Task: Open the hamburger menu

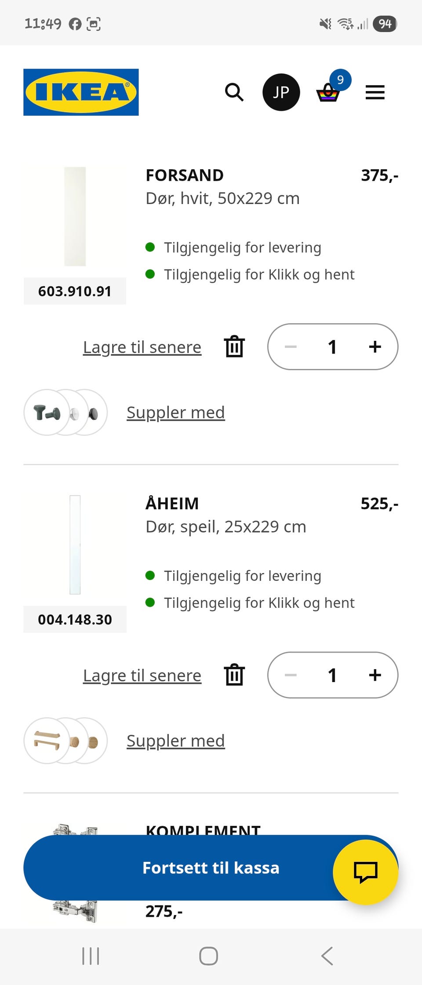Action: pos(375,92)
